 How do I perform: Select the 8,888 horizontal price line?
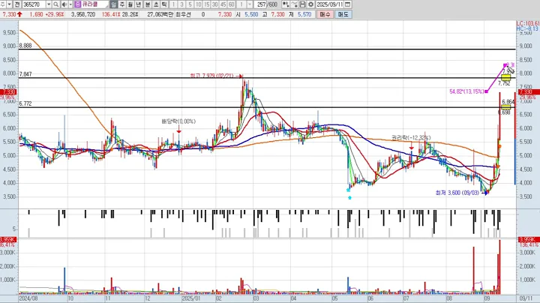pyautogui.click(x=267, y=49)
